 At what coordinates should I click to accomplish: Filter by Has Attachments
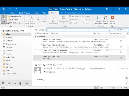53,20
